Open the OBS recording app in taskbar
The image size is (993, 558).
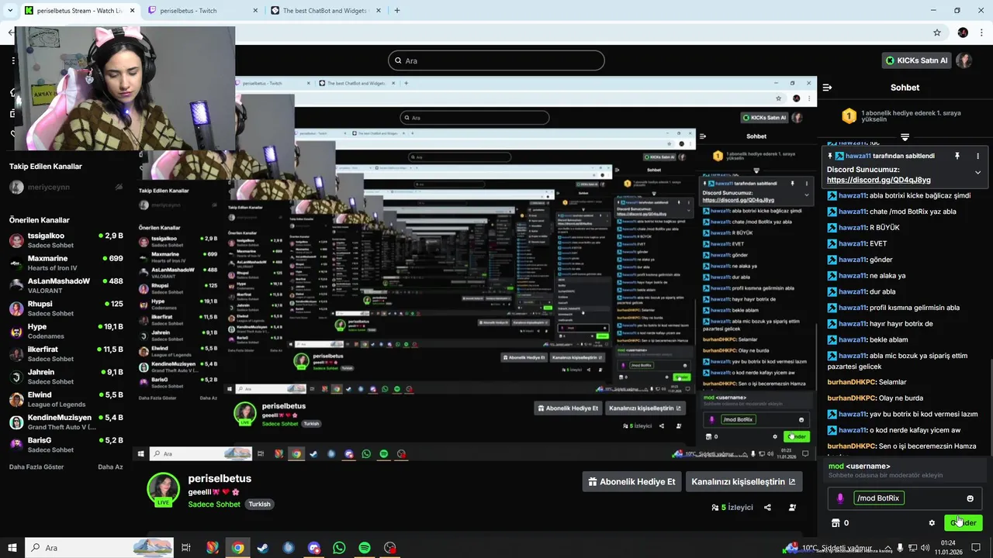coord(389,548)
